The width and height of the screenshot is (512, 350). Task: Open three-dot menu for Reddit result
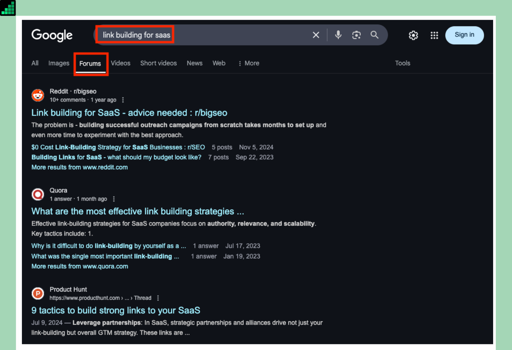(x=123, y=100)
